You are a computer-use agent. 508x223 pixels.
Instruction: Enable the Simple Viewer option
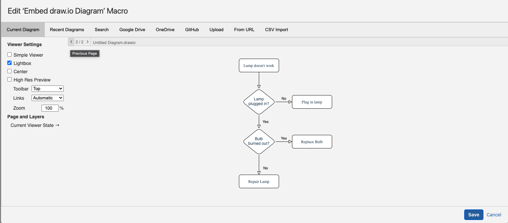9,54
